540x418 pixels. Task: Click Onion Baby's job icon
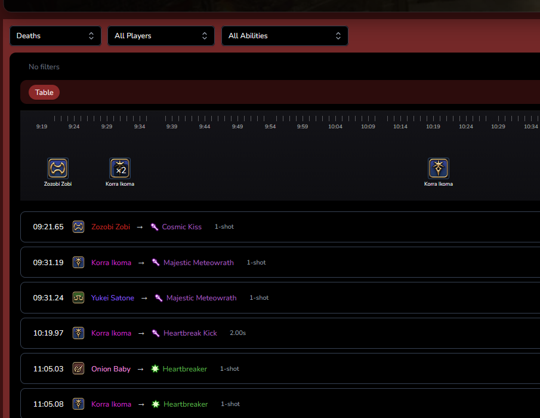pos(79,368)
